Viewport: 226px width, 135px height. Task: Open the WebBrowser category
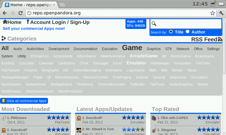12,91
